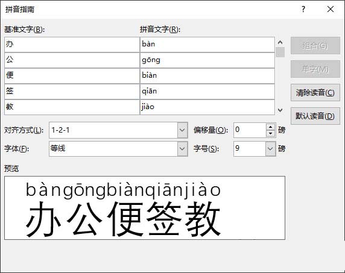Click the base text field 办

tap(72, 45)
